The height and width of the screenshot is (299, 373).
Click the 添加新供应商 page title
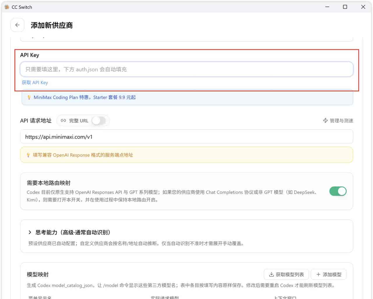point(52,25)
